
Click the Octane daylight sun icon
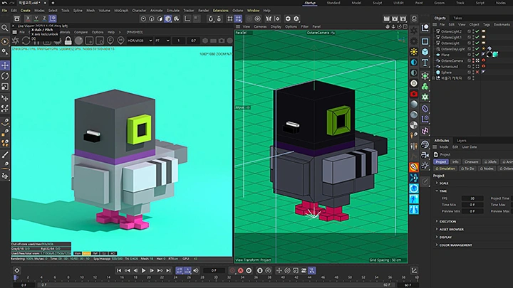[x=414, y=52]
